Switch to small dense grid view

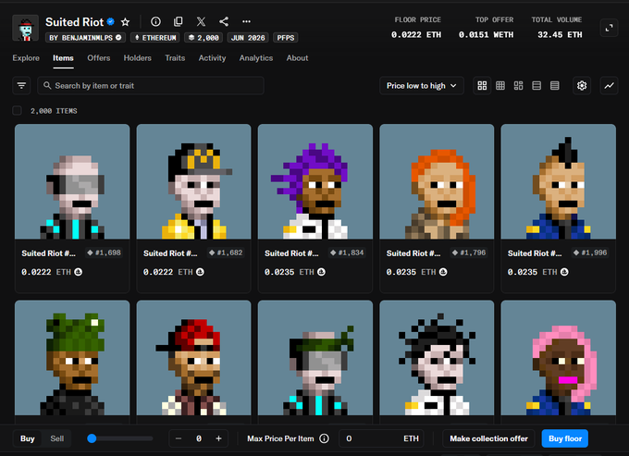point(500,85)
